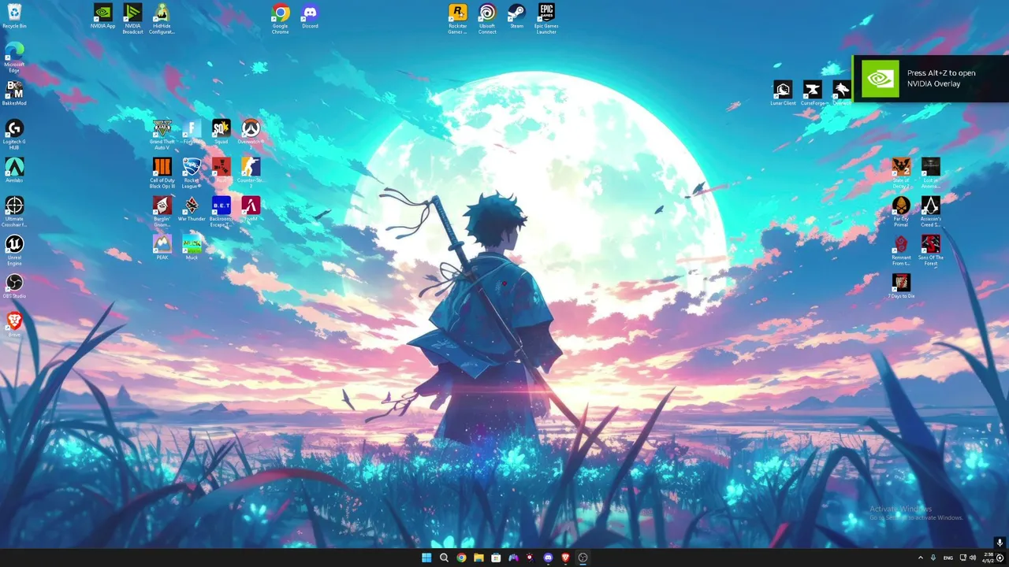Click the NVIDIA Overlay notification
Image resolution: width=1009 pixels, height=567 pixels.
(931, 79)
